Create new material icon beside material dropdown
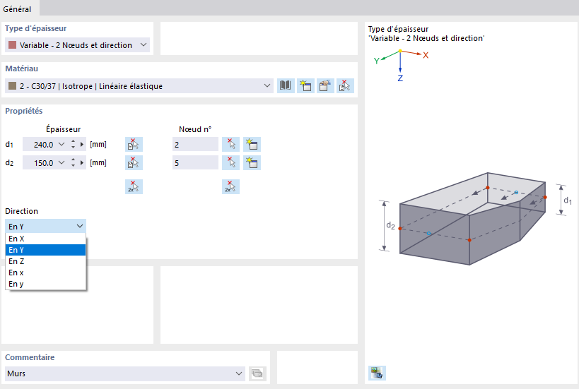Image resolution: width=579 pixels, height=389 pixels. pyautogui.click(x=305, y=86)
